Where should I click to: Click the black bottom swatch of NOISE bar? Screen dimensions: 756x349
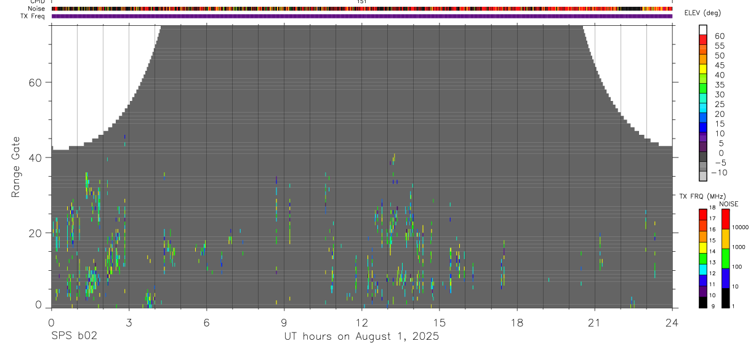(x=725, y=298)
